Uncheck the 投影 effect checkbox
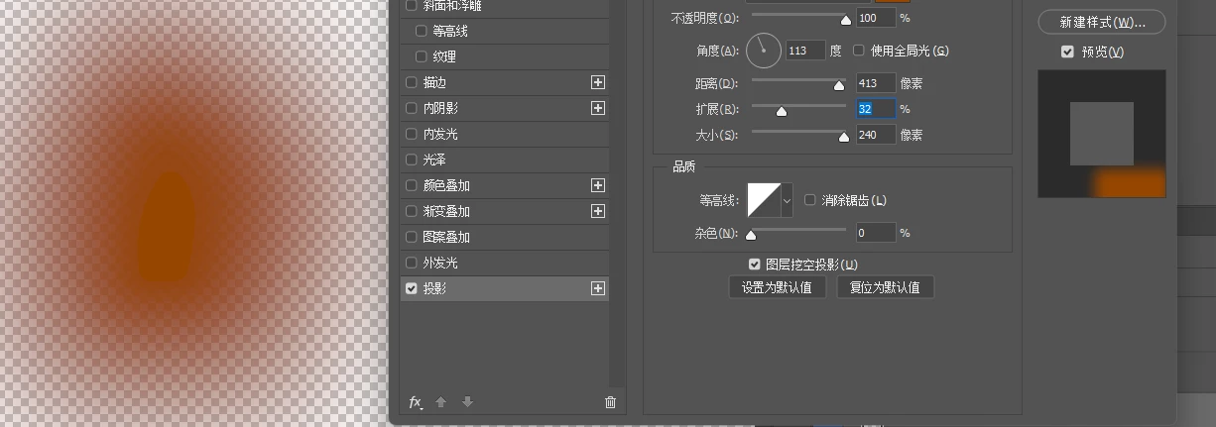 pyautogui.click(x=412, y=288)
